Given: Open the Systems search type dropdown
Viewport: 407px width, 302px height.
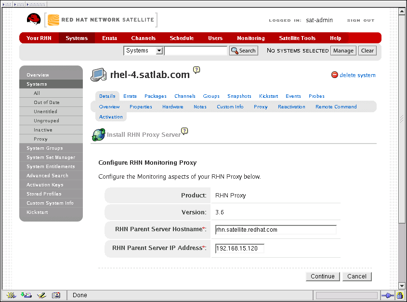Looking at the screenshot, I should coord(143,51).
